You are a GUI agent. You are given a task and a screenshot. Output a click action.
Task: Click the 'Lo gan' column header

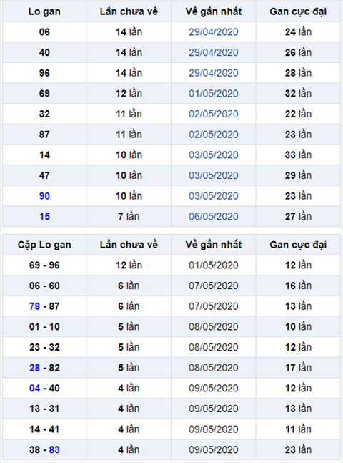pos(44,11)
